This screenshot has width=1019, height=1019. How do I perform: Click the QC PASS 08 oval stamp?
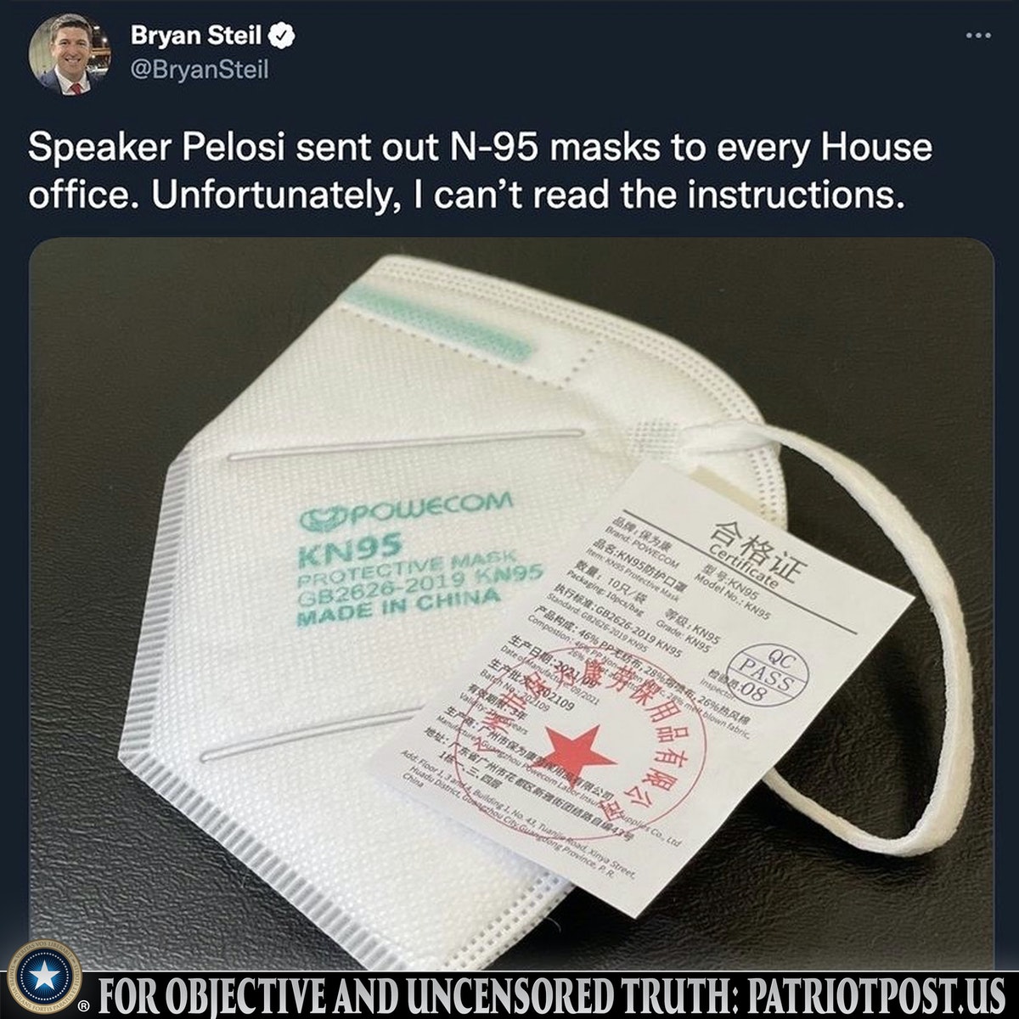pos(767,676)
